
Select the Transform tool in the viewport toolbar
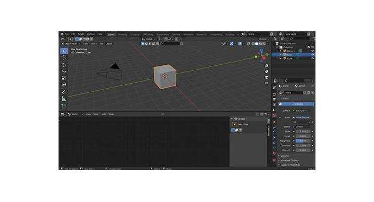[x=63, y=85]
